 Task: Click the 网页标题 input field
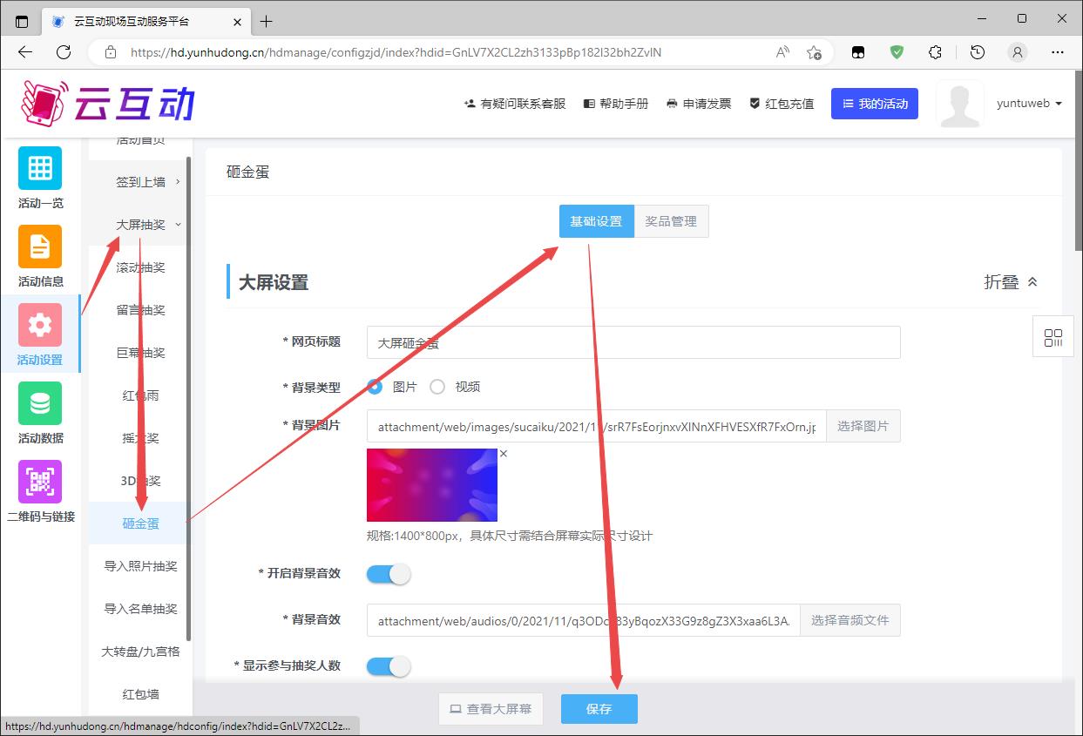click(x=633, y=342)
